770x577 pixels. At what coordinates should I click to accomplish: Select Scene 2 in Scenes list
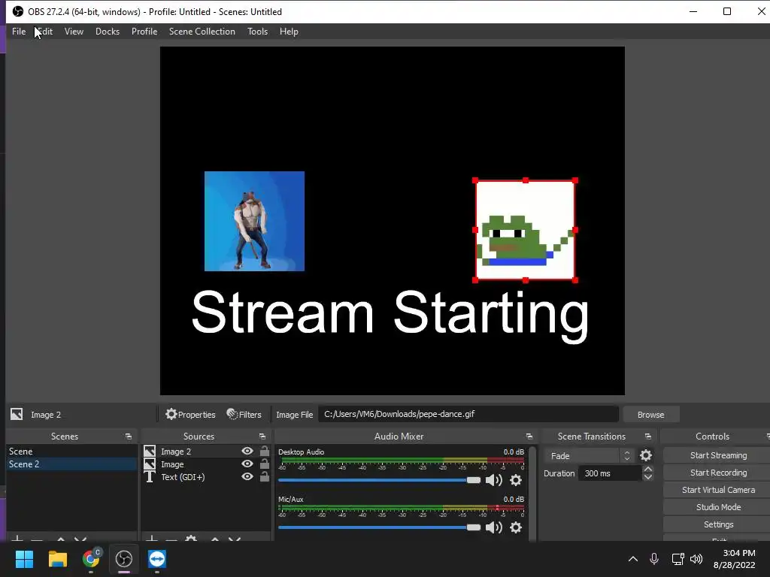(71, 464)
